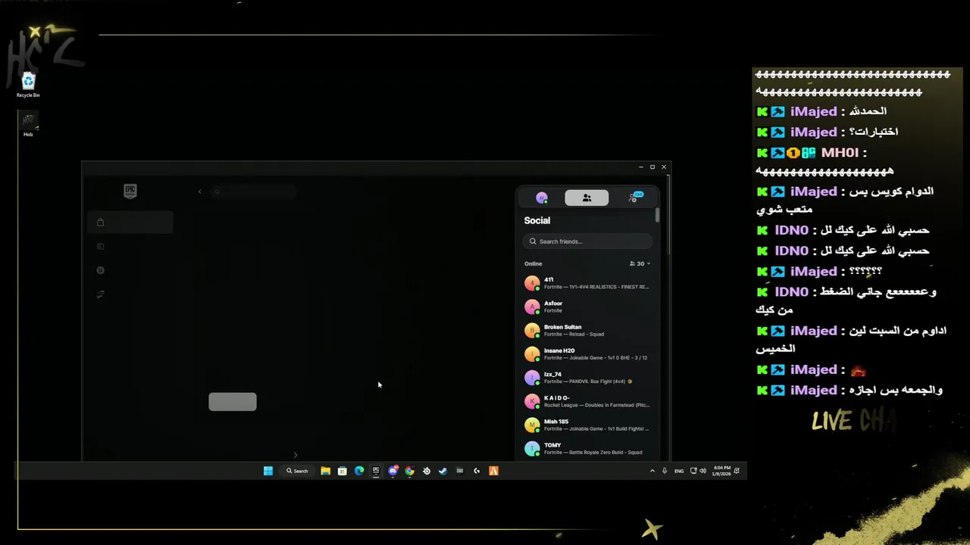Click the Epic Games taskbar icon
The image size is (970, 545).
click(x=376, y=471)
